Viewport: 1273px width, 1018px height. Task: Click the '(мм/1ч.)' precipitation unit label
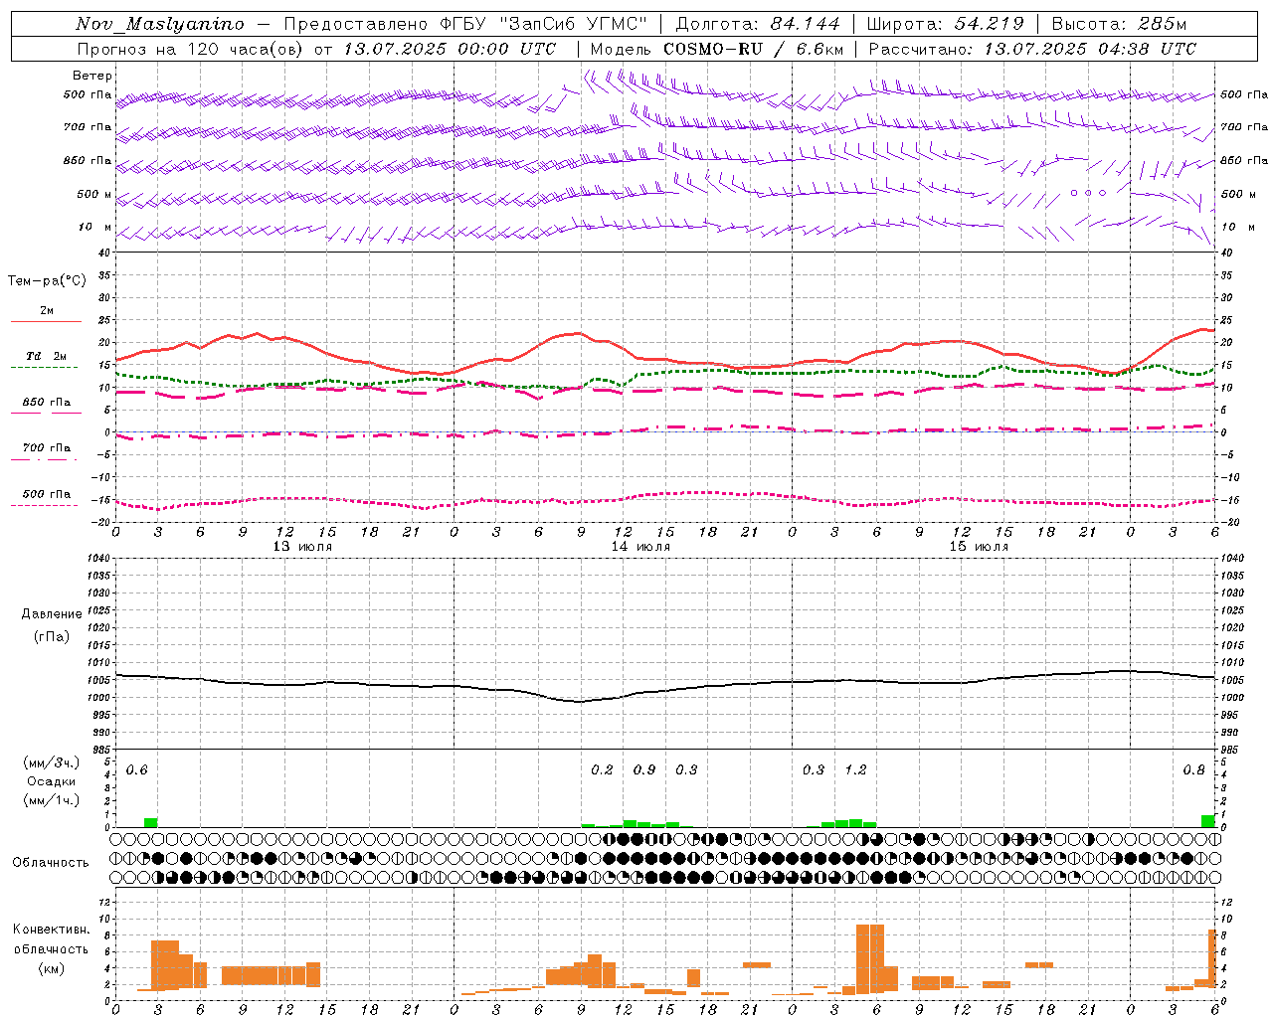point(51,800)
